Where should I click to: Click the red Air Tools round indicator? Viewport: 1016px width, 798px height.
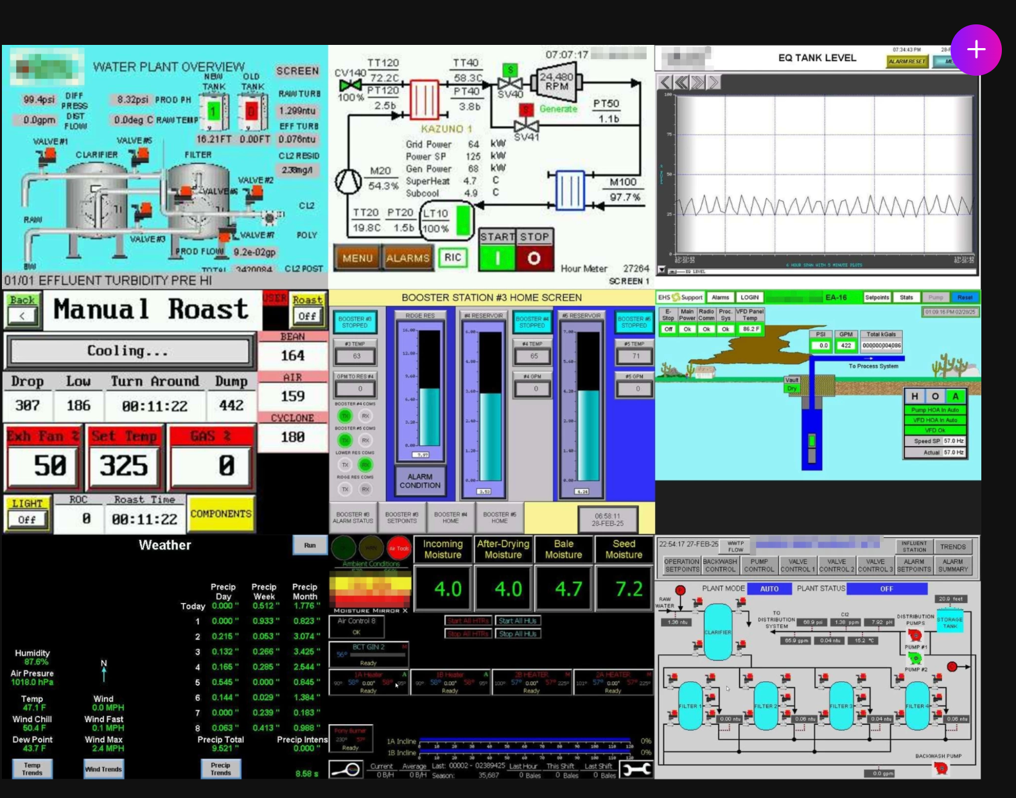coord(399,548)
